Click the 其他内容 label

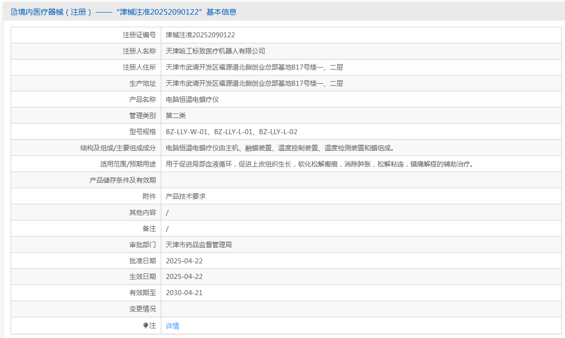point(143,213)
